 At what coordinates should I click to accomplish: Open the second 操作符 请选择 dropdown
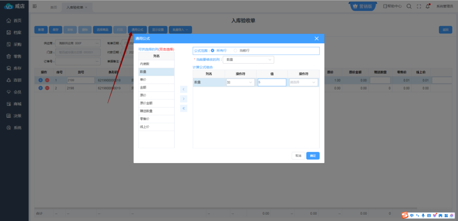pyautogui.click(x=303, y=82)
